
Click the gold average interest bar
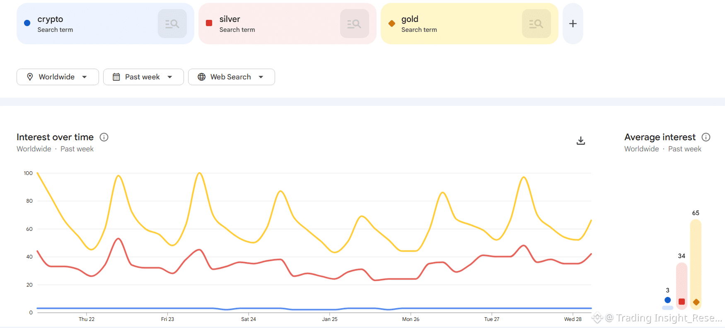(x=696, y=264)
